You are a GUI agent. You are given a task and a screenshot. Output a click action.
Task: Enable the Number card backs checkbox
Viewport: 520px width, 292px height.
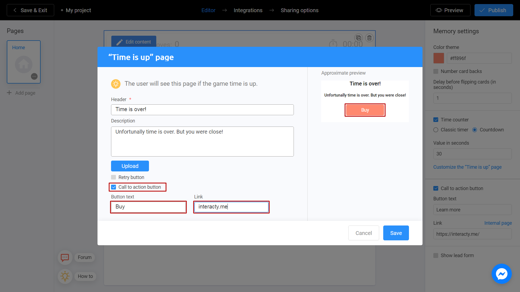pyautogui.click(x=436, y=71)
